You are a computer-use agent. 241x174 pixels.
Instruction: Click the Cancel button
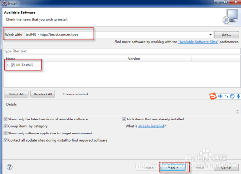(226, 167)
